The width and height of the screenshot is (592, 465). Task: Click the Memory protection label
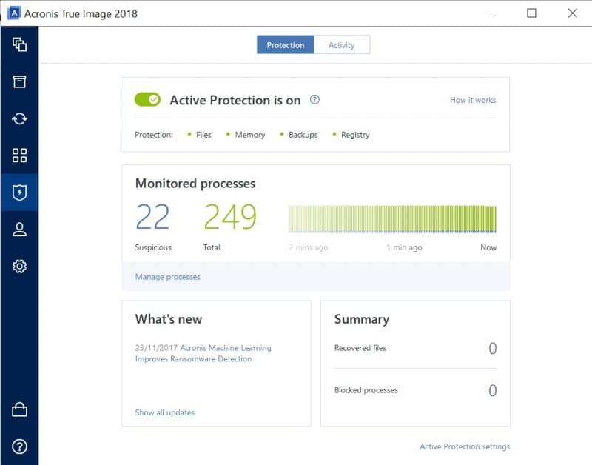coord(250,135)
